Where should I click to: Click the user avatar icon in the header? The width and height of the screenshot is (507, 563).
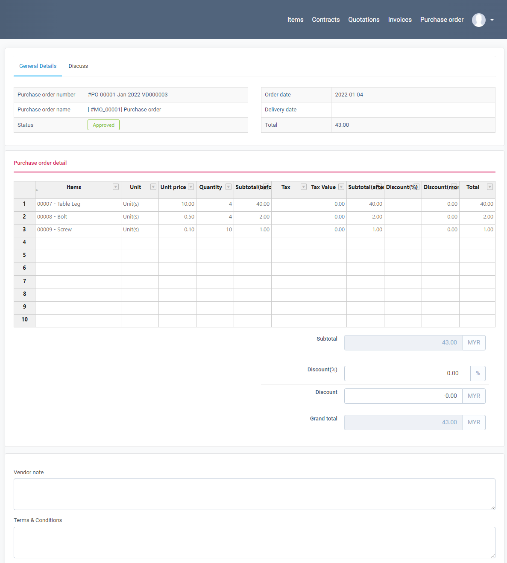point(479,20)
